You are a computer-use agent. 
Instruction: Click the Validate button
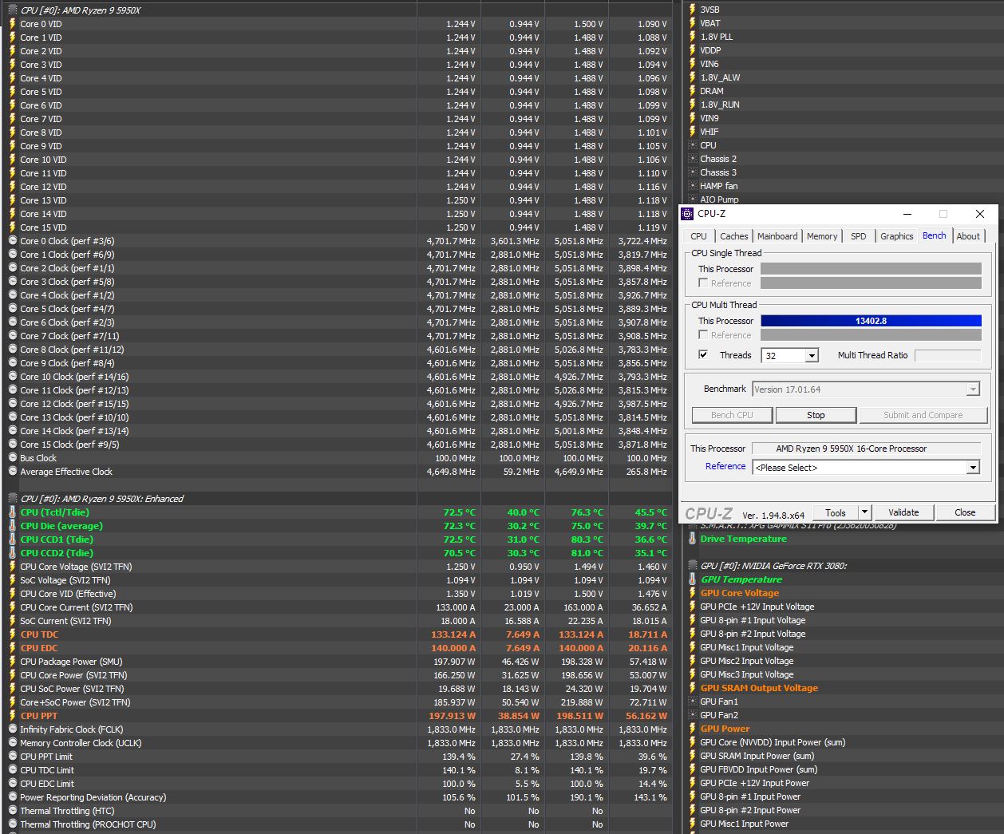tap(903, 512)
